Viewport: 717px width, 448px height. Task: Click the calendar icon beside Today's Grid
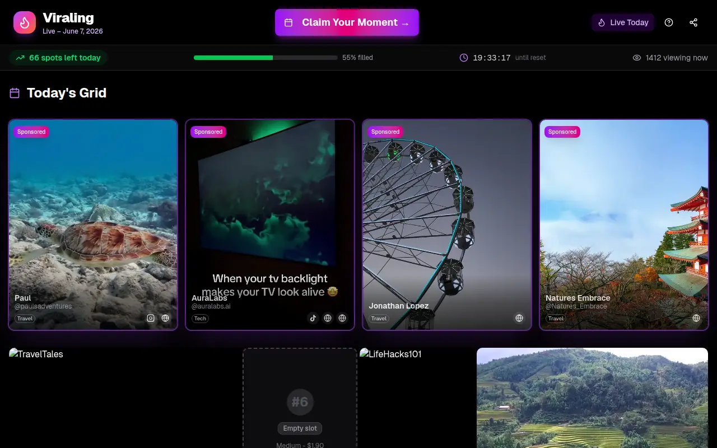pos(15,93)
